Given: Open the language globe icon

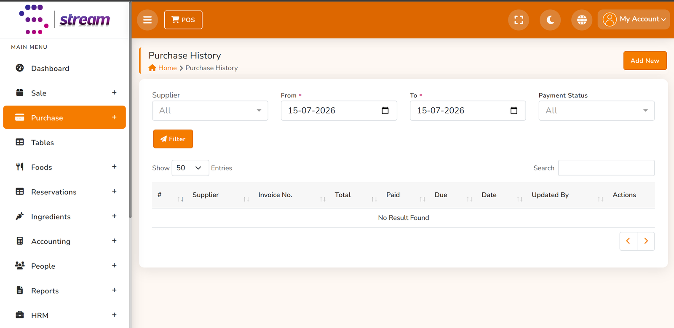Looking at the screenshot, I should coord(582,20).
